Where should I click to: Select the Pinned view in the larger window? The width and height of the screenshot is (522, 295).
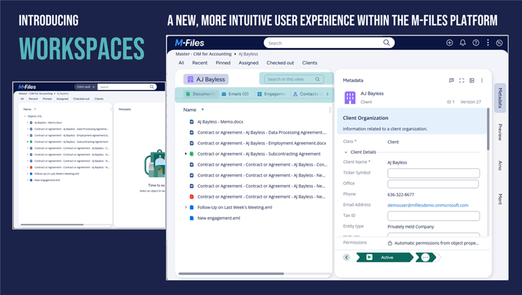(x=223, y=63)
